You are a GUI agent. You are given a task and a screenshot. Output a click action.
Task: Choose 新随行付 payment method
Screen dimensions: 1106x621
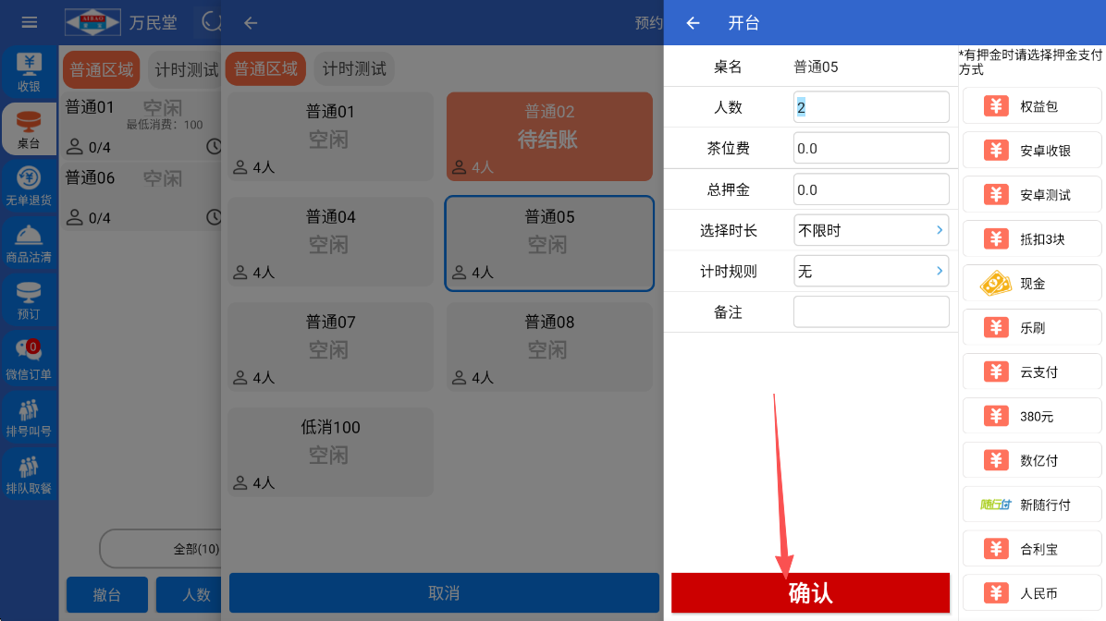click(x=1032, y=505)
